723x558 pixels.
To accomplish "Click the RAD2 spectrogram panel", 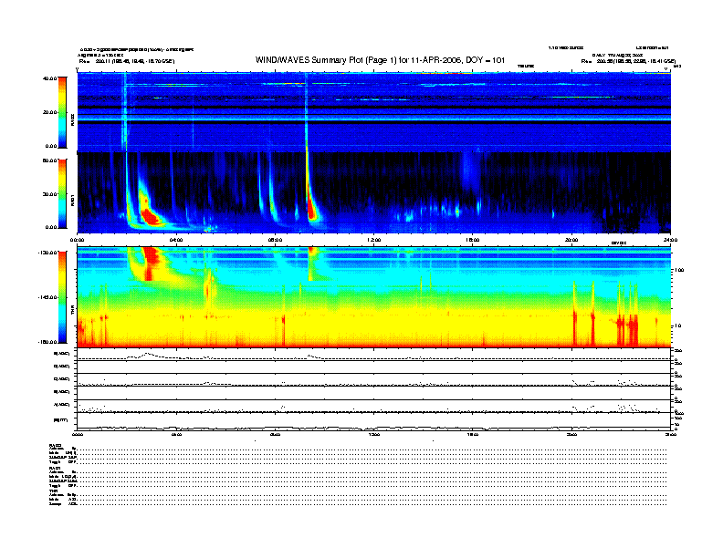I will (x=374, y=112).
